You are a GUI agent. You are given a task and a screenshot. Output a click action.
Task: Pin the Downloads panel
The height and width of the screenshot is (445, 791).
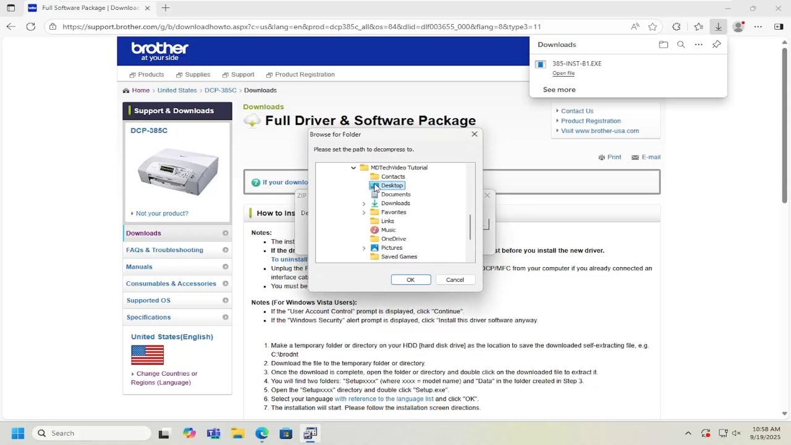point(717,44)
